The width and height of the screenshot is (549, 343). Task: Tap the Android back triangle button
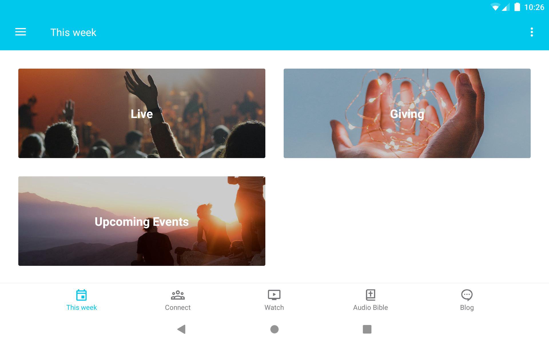pyautogui.click(x=182, y=329)
